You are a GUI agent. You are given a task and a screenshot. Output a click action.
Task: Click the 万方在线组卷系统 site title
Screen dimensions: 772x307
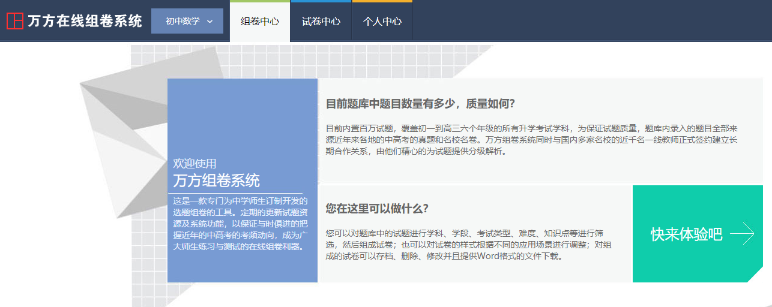click(85, 21)
